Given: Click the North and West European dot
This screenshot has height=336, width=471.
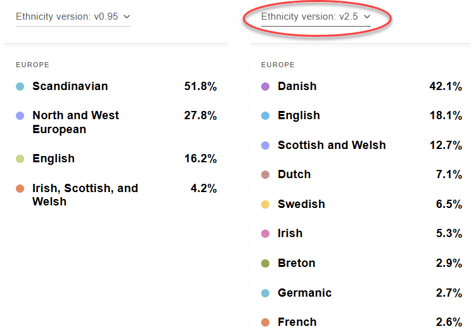Looking at the screenshot, I should coord(20,116).
